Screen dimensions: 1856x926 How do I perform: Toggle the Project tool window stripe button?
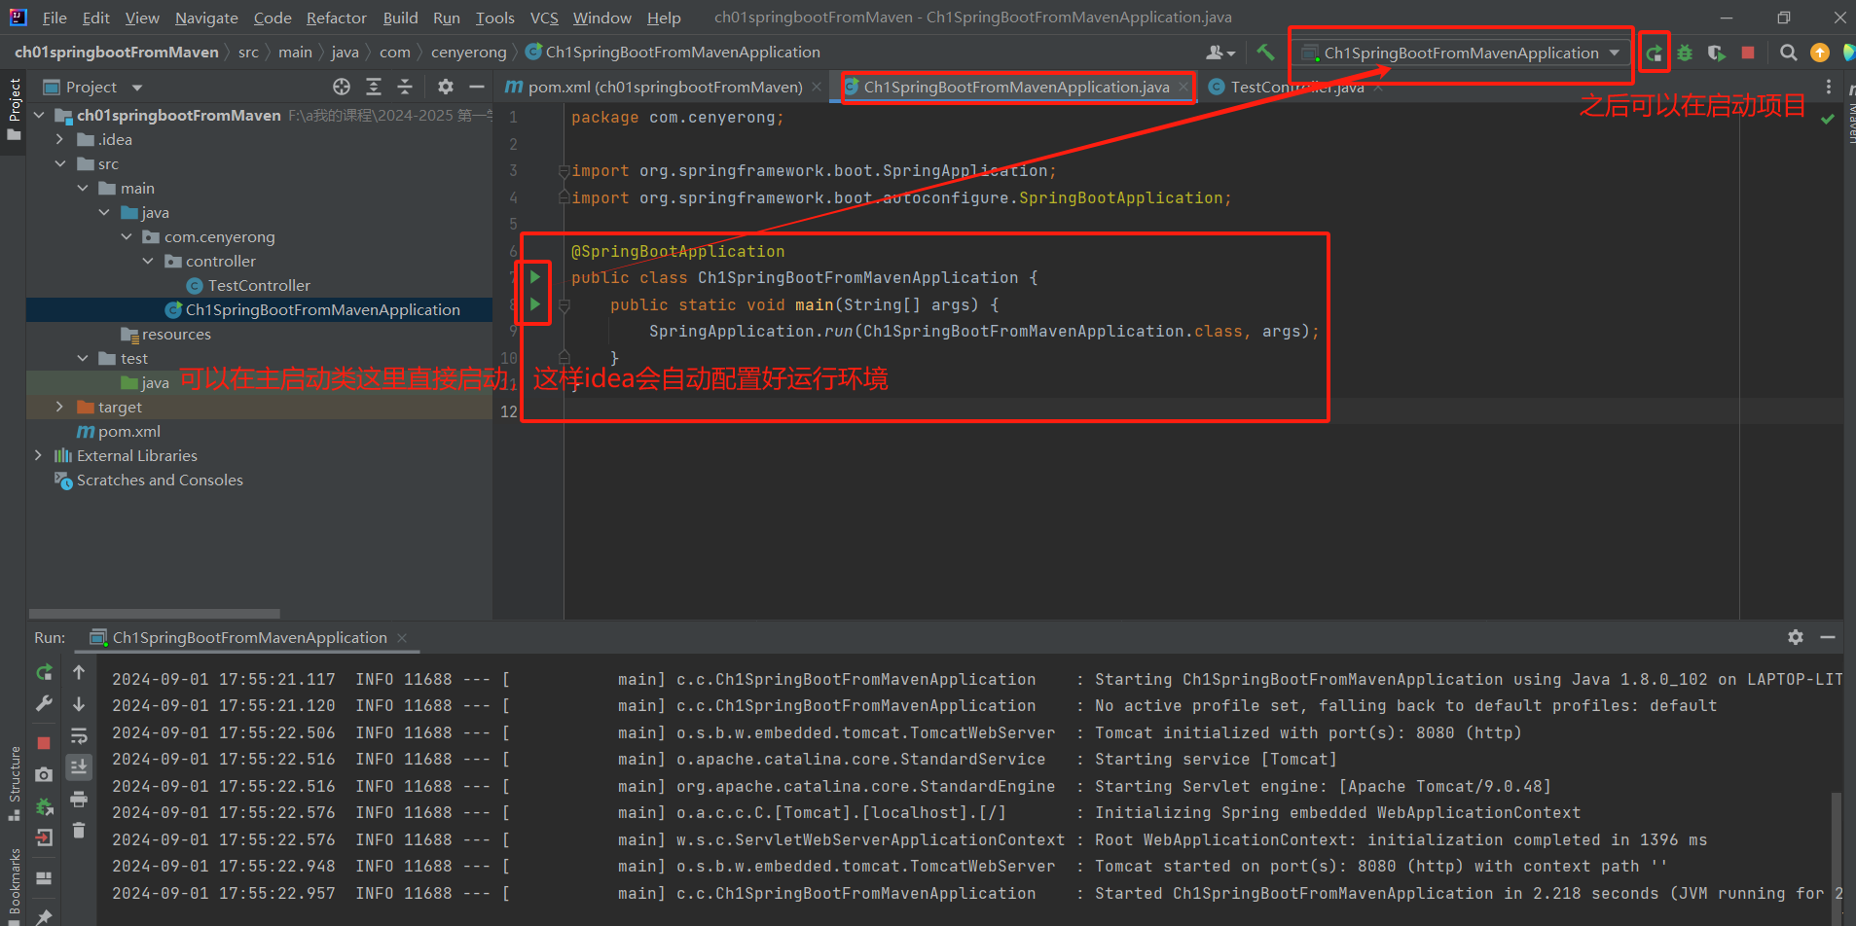click(14, 110)
